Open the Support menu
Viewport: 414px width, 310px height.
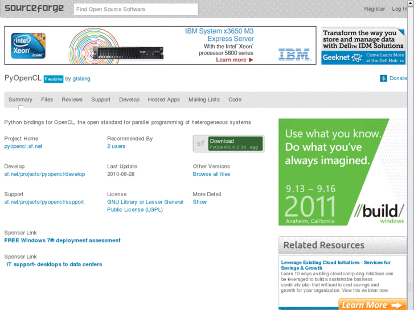(101, 100)
